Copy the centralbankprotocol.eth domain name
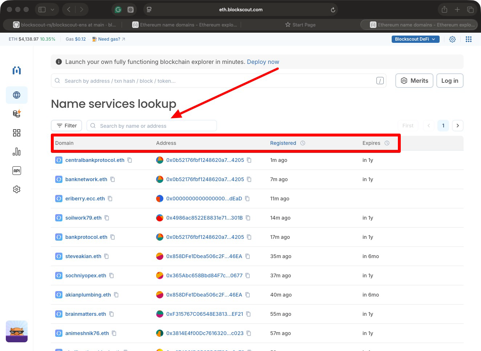The width and height of the screenshot is (481, 351). pos(130,160)
